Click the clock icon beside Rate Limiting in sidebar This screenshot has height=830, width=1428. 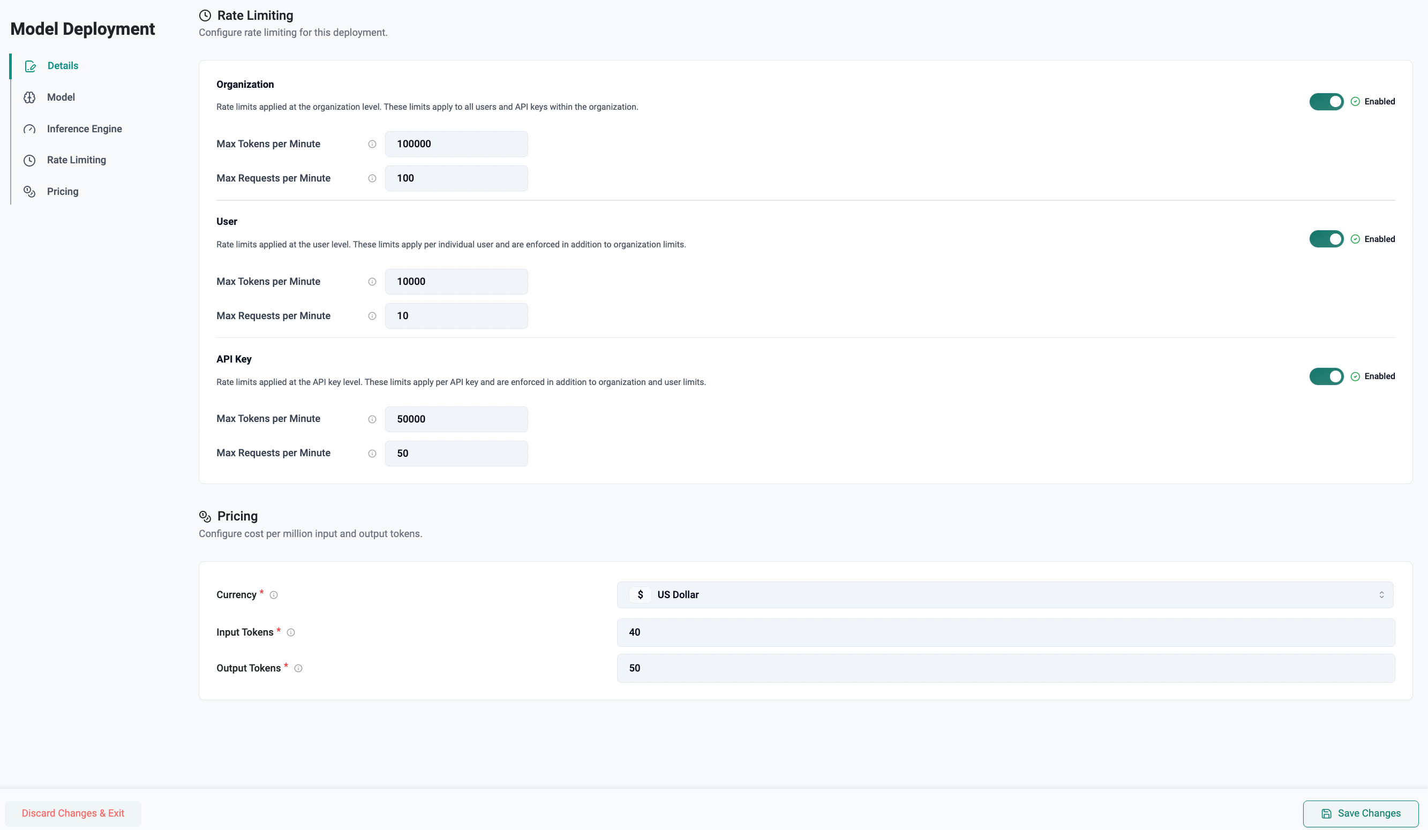click(x=29, y=160)
